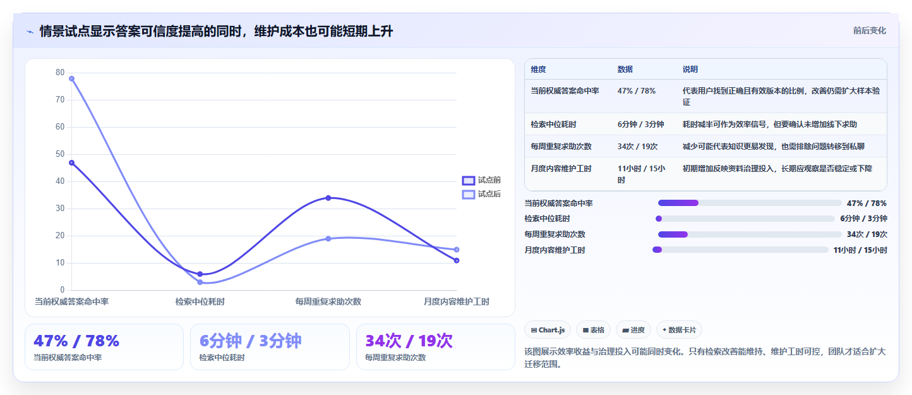Click the 试点前 data point at 34
This screenshot has height=395, width=912.
tap(328, 198)
